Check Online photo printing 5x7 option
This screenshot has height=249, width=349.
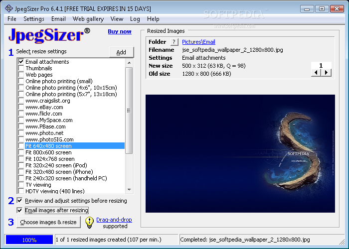coord(21,94)
